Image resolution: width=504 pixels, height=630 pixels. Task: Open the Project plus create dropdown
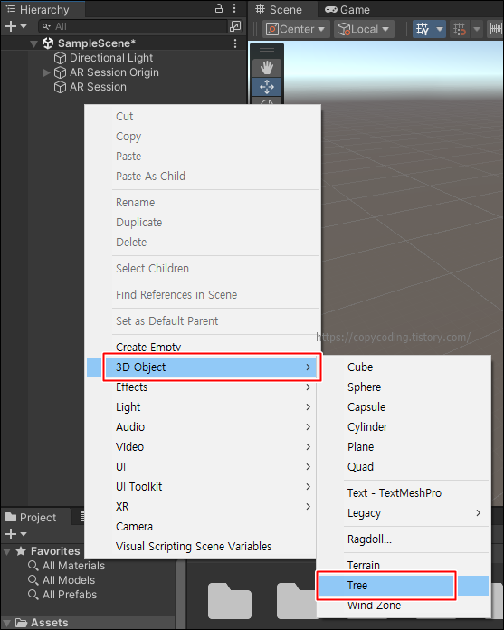15,534
